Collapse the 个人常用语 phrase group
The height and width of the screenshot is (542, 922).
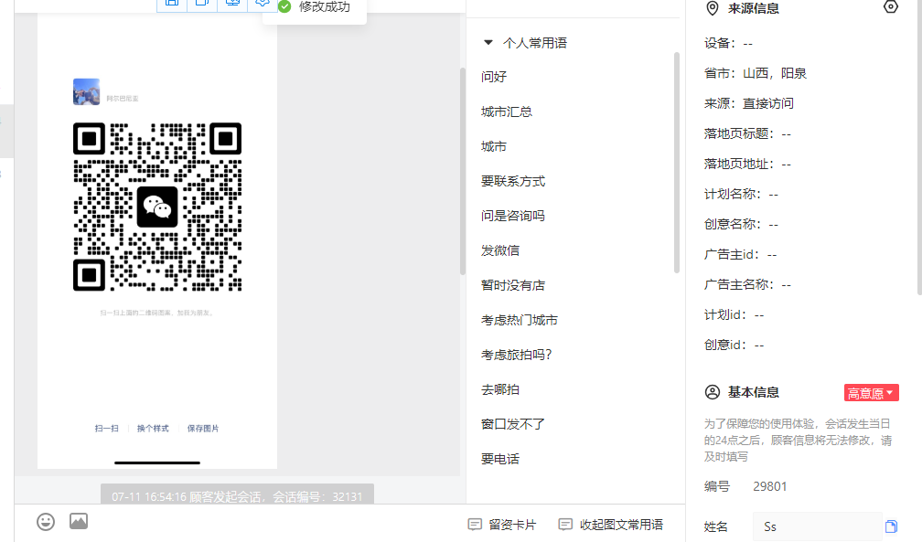tap(488, 42)
